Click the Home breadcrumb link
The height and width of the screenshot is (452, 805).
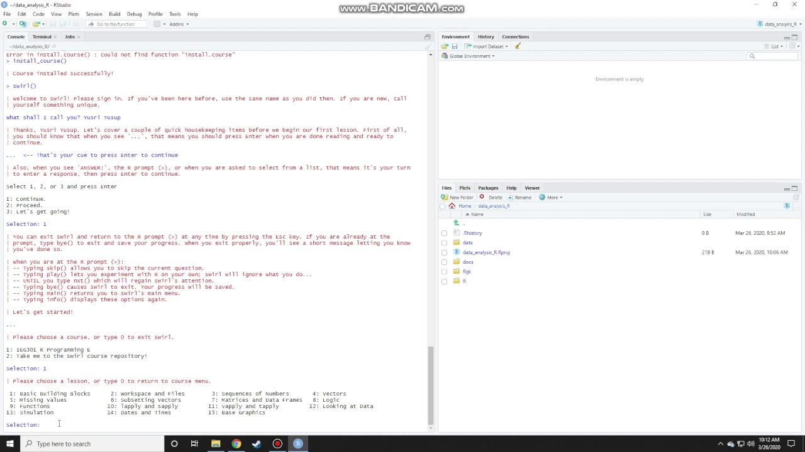[465, 206]
